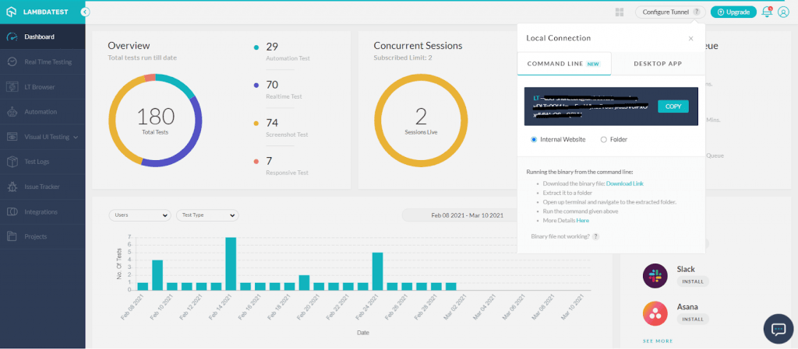
Task: Click the SEE MORE integrations link
Action: (x=658, y=341)
